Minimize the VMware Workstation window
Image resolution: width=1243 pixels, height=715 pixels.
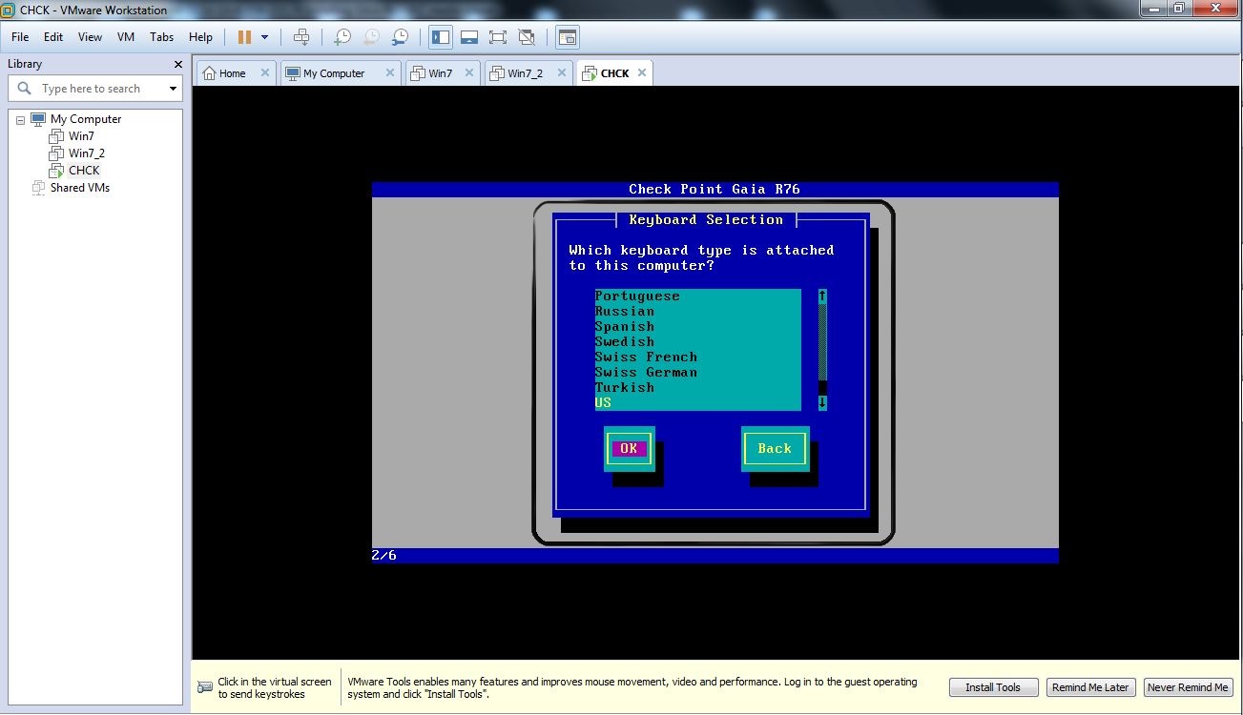tap(1153, 9)
